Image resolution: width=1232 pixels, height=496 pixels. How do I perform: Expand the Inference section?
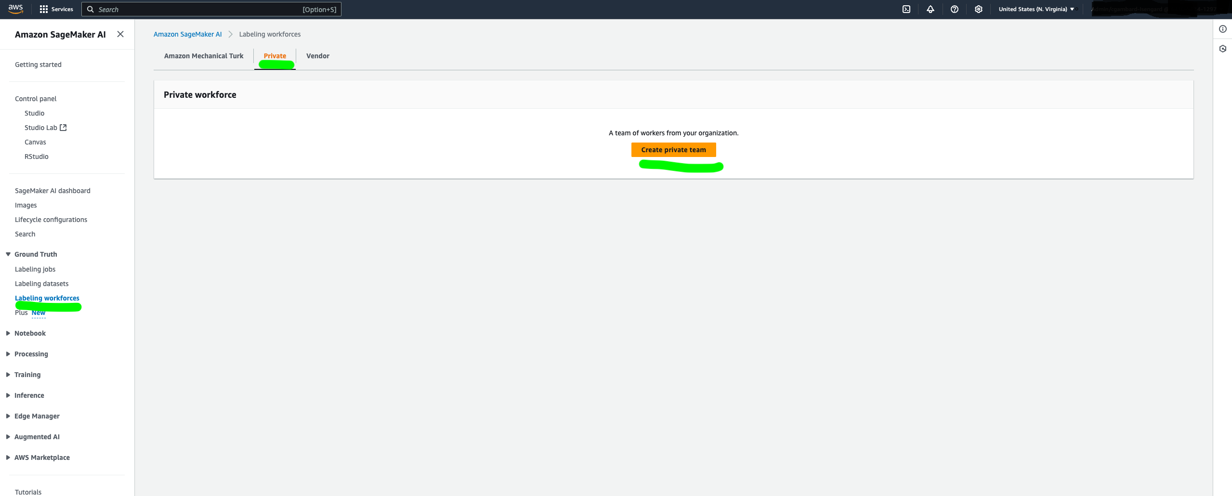tap(8, 395)
